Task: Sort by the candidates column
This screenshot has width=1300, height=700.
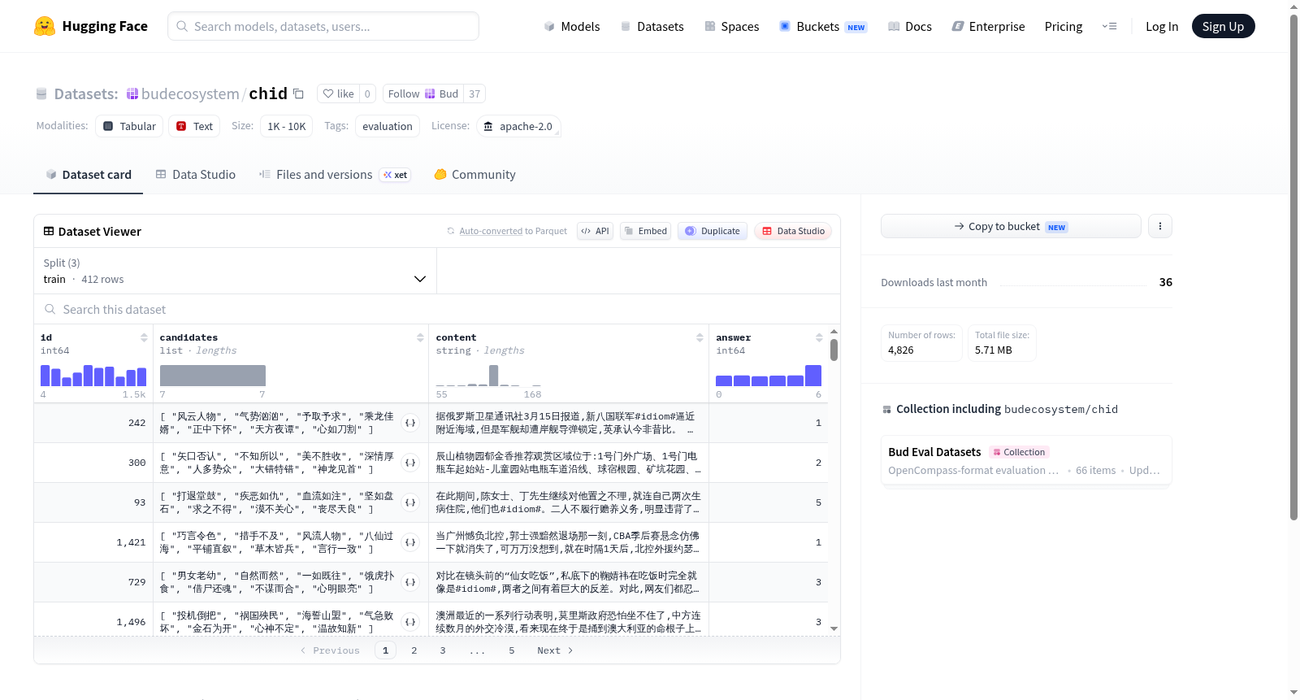Action: click(420, 337)
